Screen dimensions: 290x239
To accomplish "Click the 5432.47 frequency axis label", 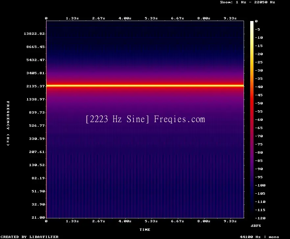I will [36, 60].
